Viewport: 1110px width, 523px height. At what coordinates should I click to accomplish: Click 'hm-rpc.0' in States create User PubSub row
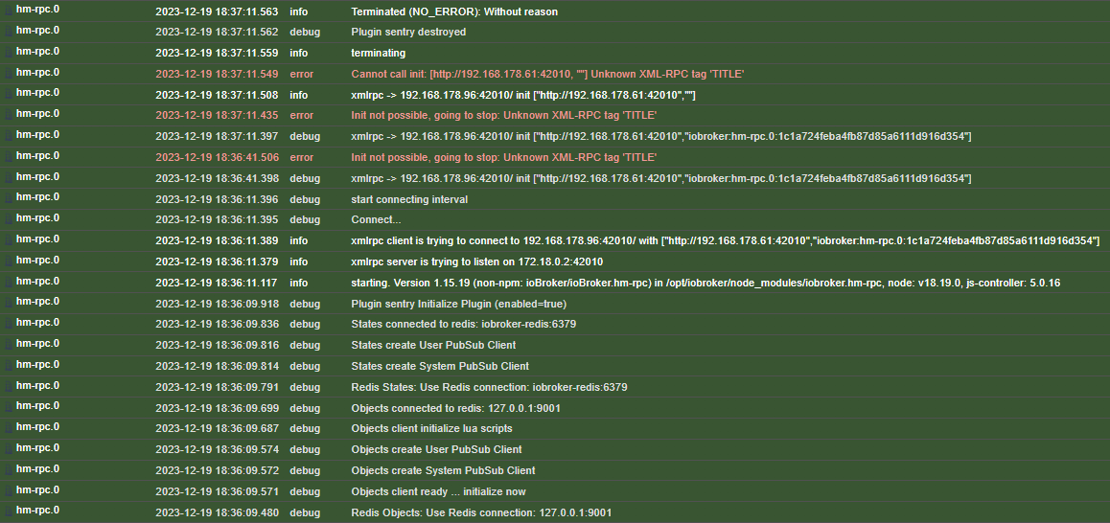tap(37, 343)
